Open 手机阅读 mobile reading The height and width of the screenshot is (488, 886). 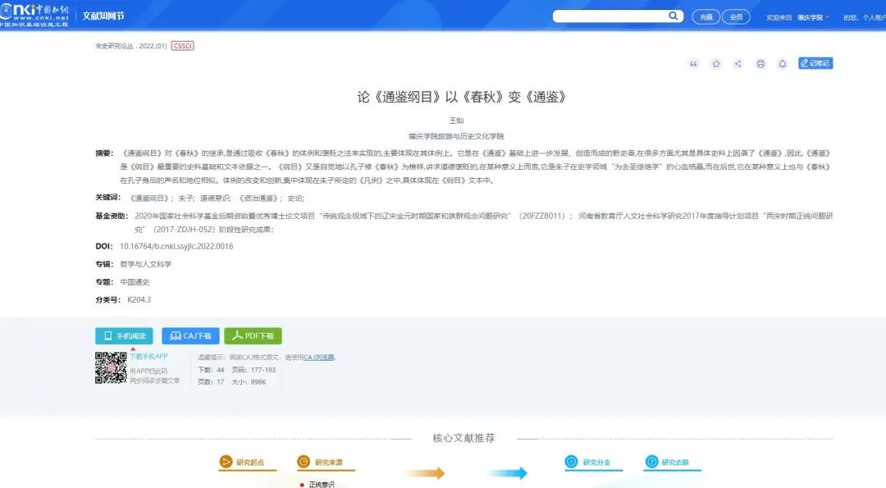[x=124, y=335]
